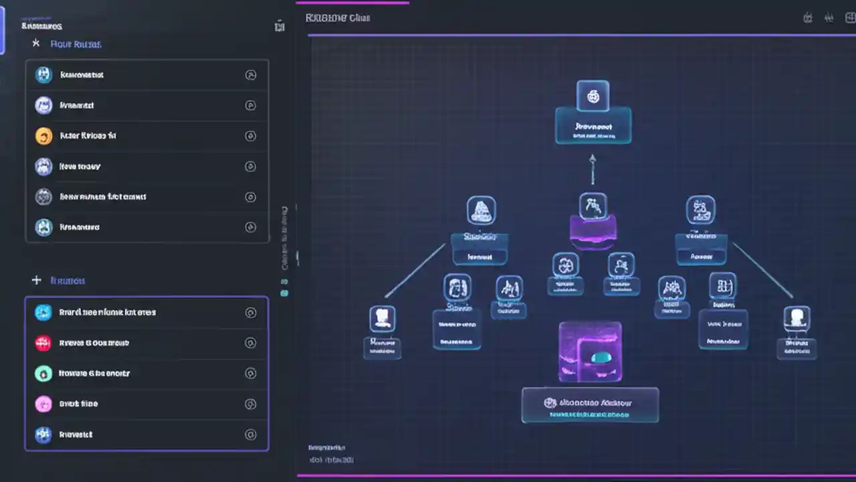
Task: Toggle the control on the last functions row
Action: (x=251, y=434)
